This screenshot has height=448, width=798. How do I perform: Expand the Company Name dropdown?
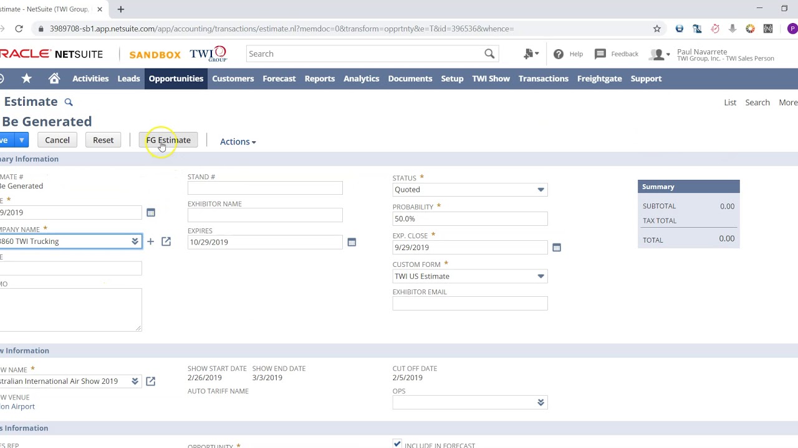tap(135, 241)
